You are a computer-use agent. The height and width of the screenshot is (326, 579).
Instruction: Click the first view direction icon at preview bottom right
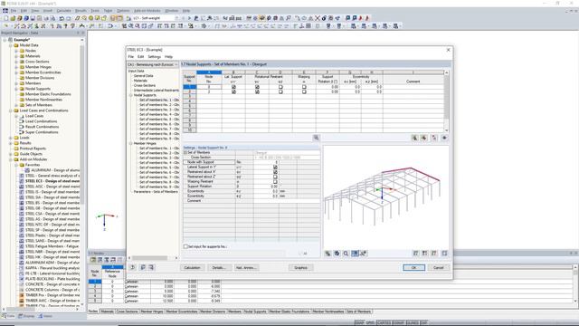(x=416, y=254)
